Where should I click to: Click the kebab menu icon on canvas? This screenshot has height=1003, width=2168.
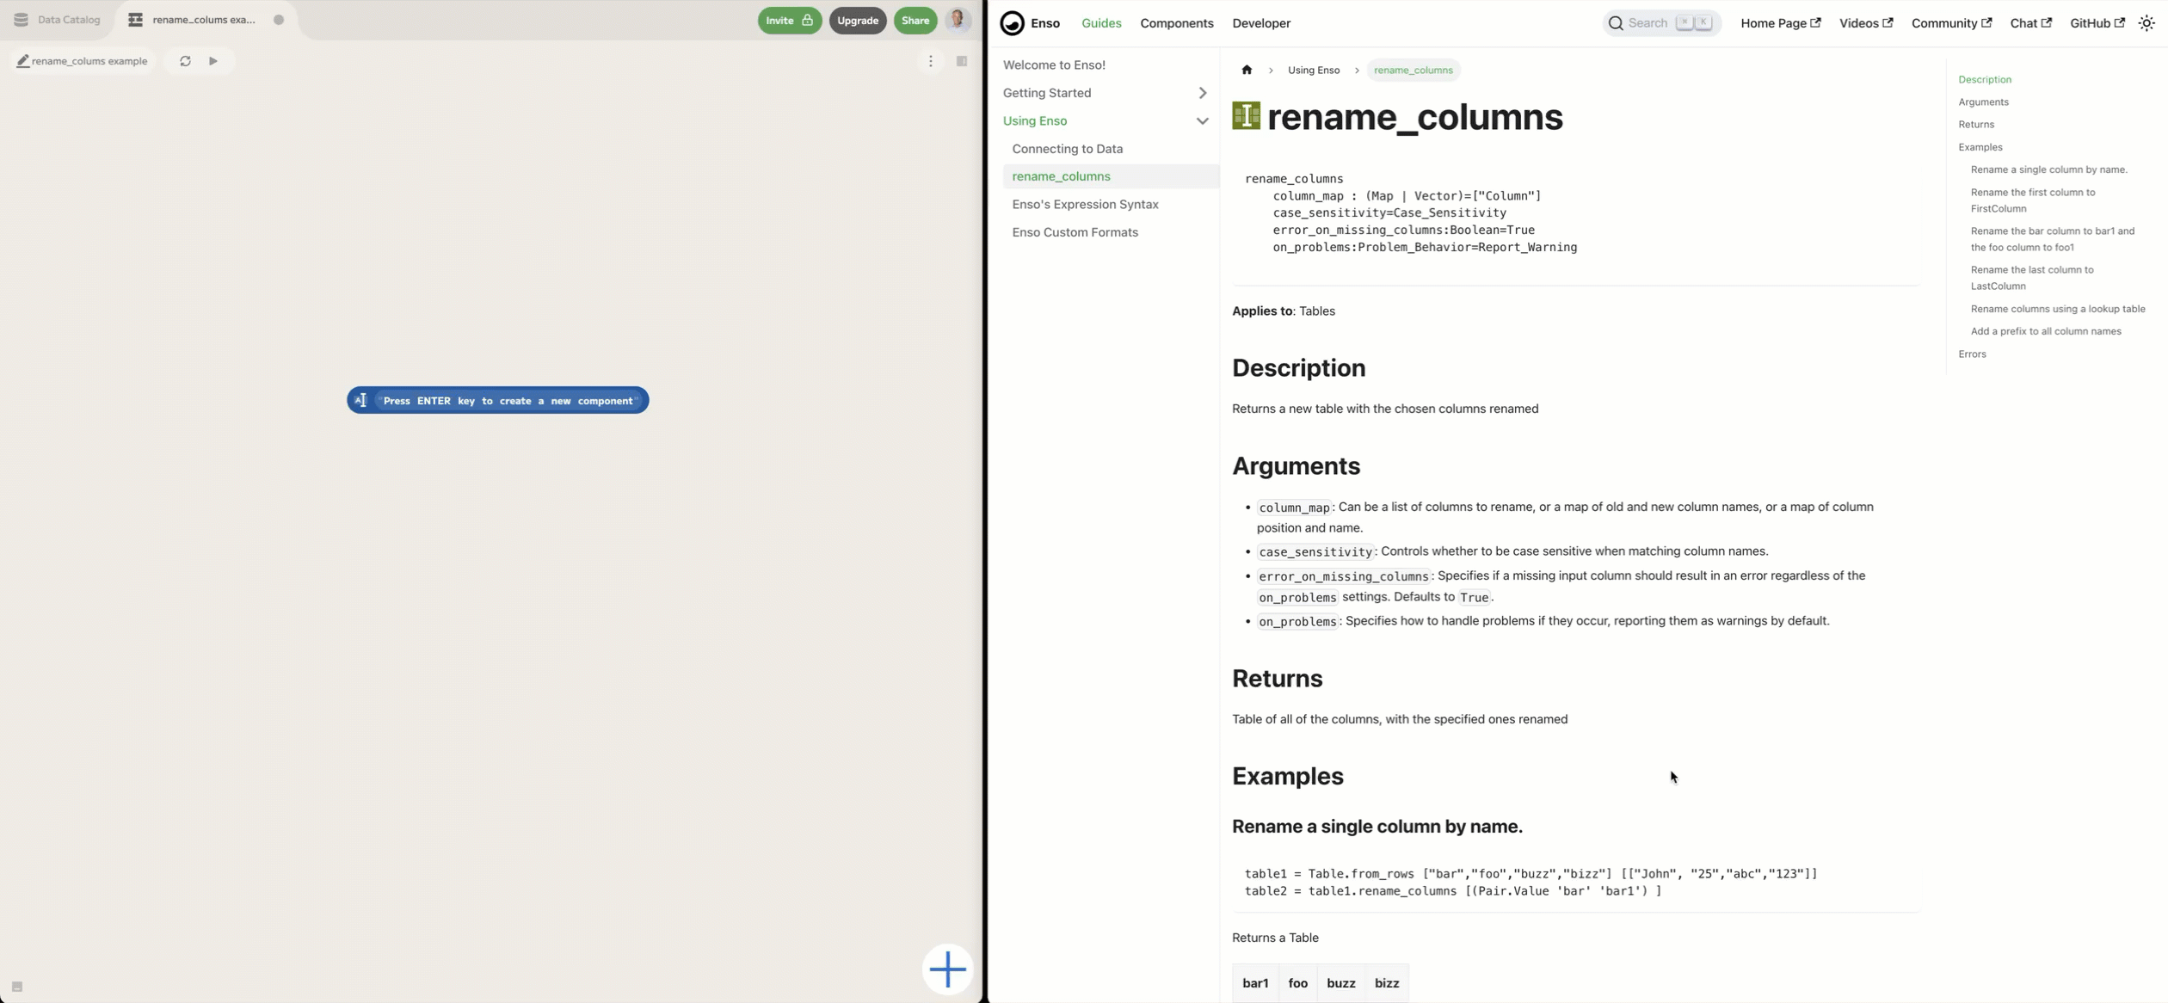[931, 59]
